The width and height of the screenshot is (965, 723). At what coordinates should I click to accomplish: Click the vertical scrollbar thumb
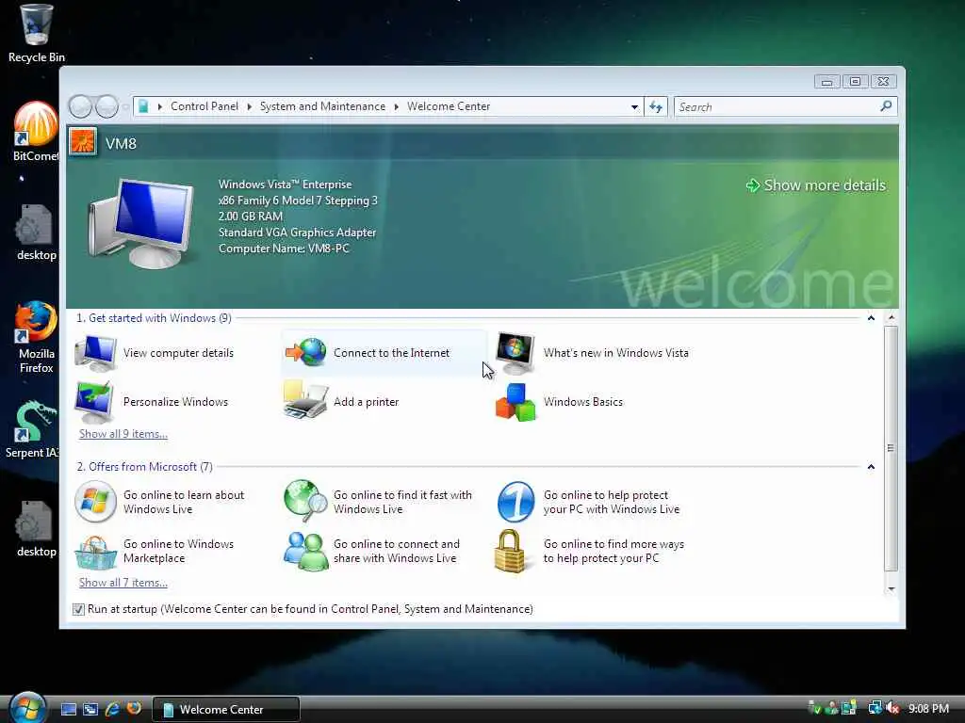[x=891, y=449]
